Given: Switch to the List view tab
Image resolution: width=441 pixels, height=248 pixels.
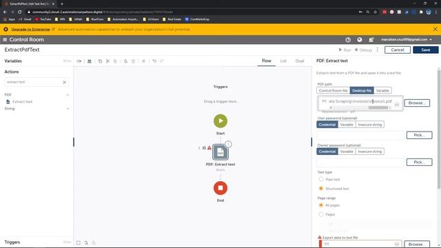Looking at the screenshot, I should pos(283,61).
